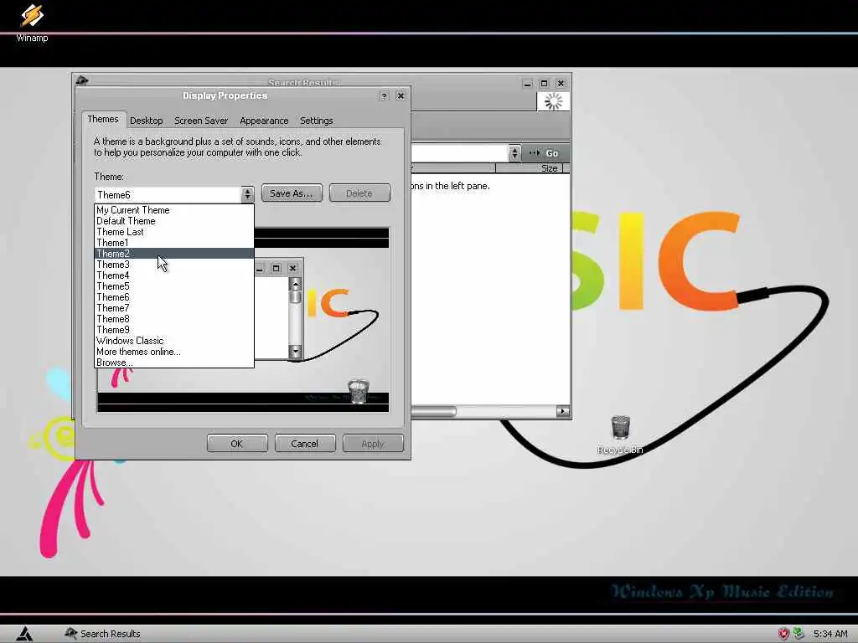Open the Appearance tab
The image size is (858, 643).
pyautogui.click(x=264, y=121)
